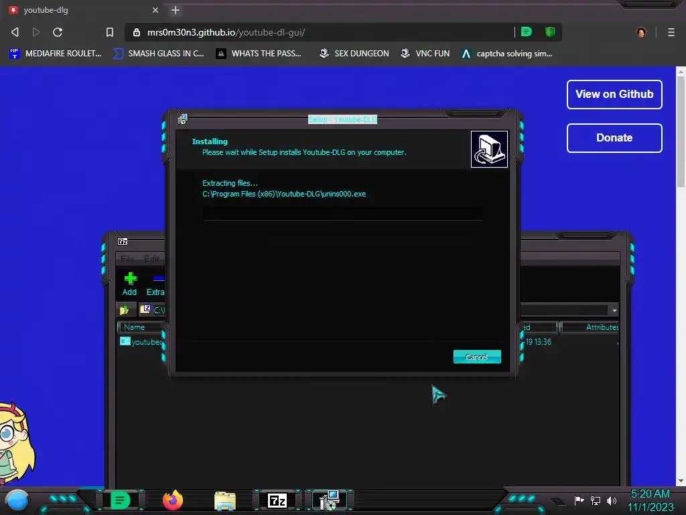Open the Start orb button
Screen dimensions: 686x515
pos(17,500)
